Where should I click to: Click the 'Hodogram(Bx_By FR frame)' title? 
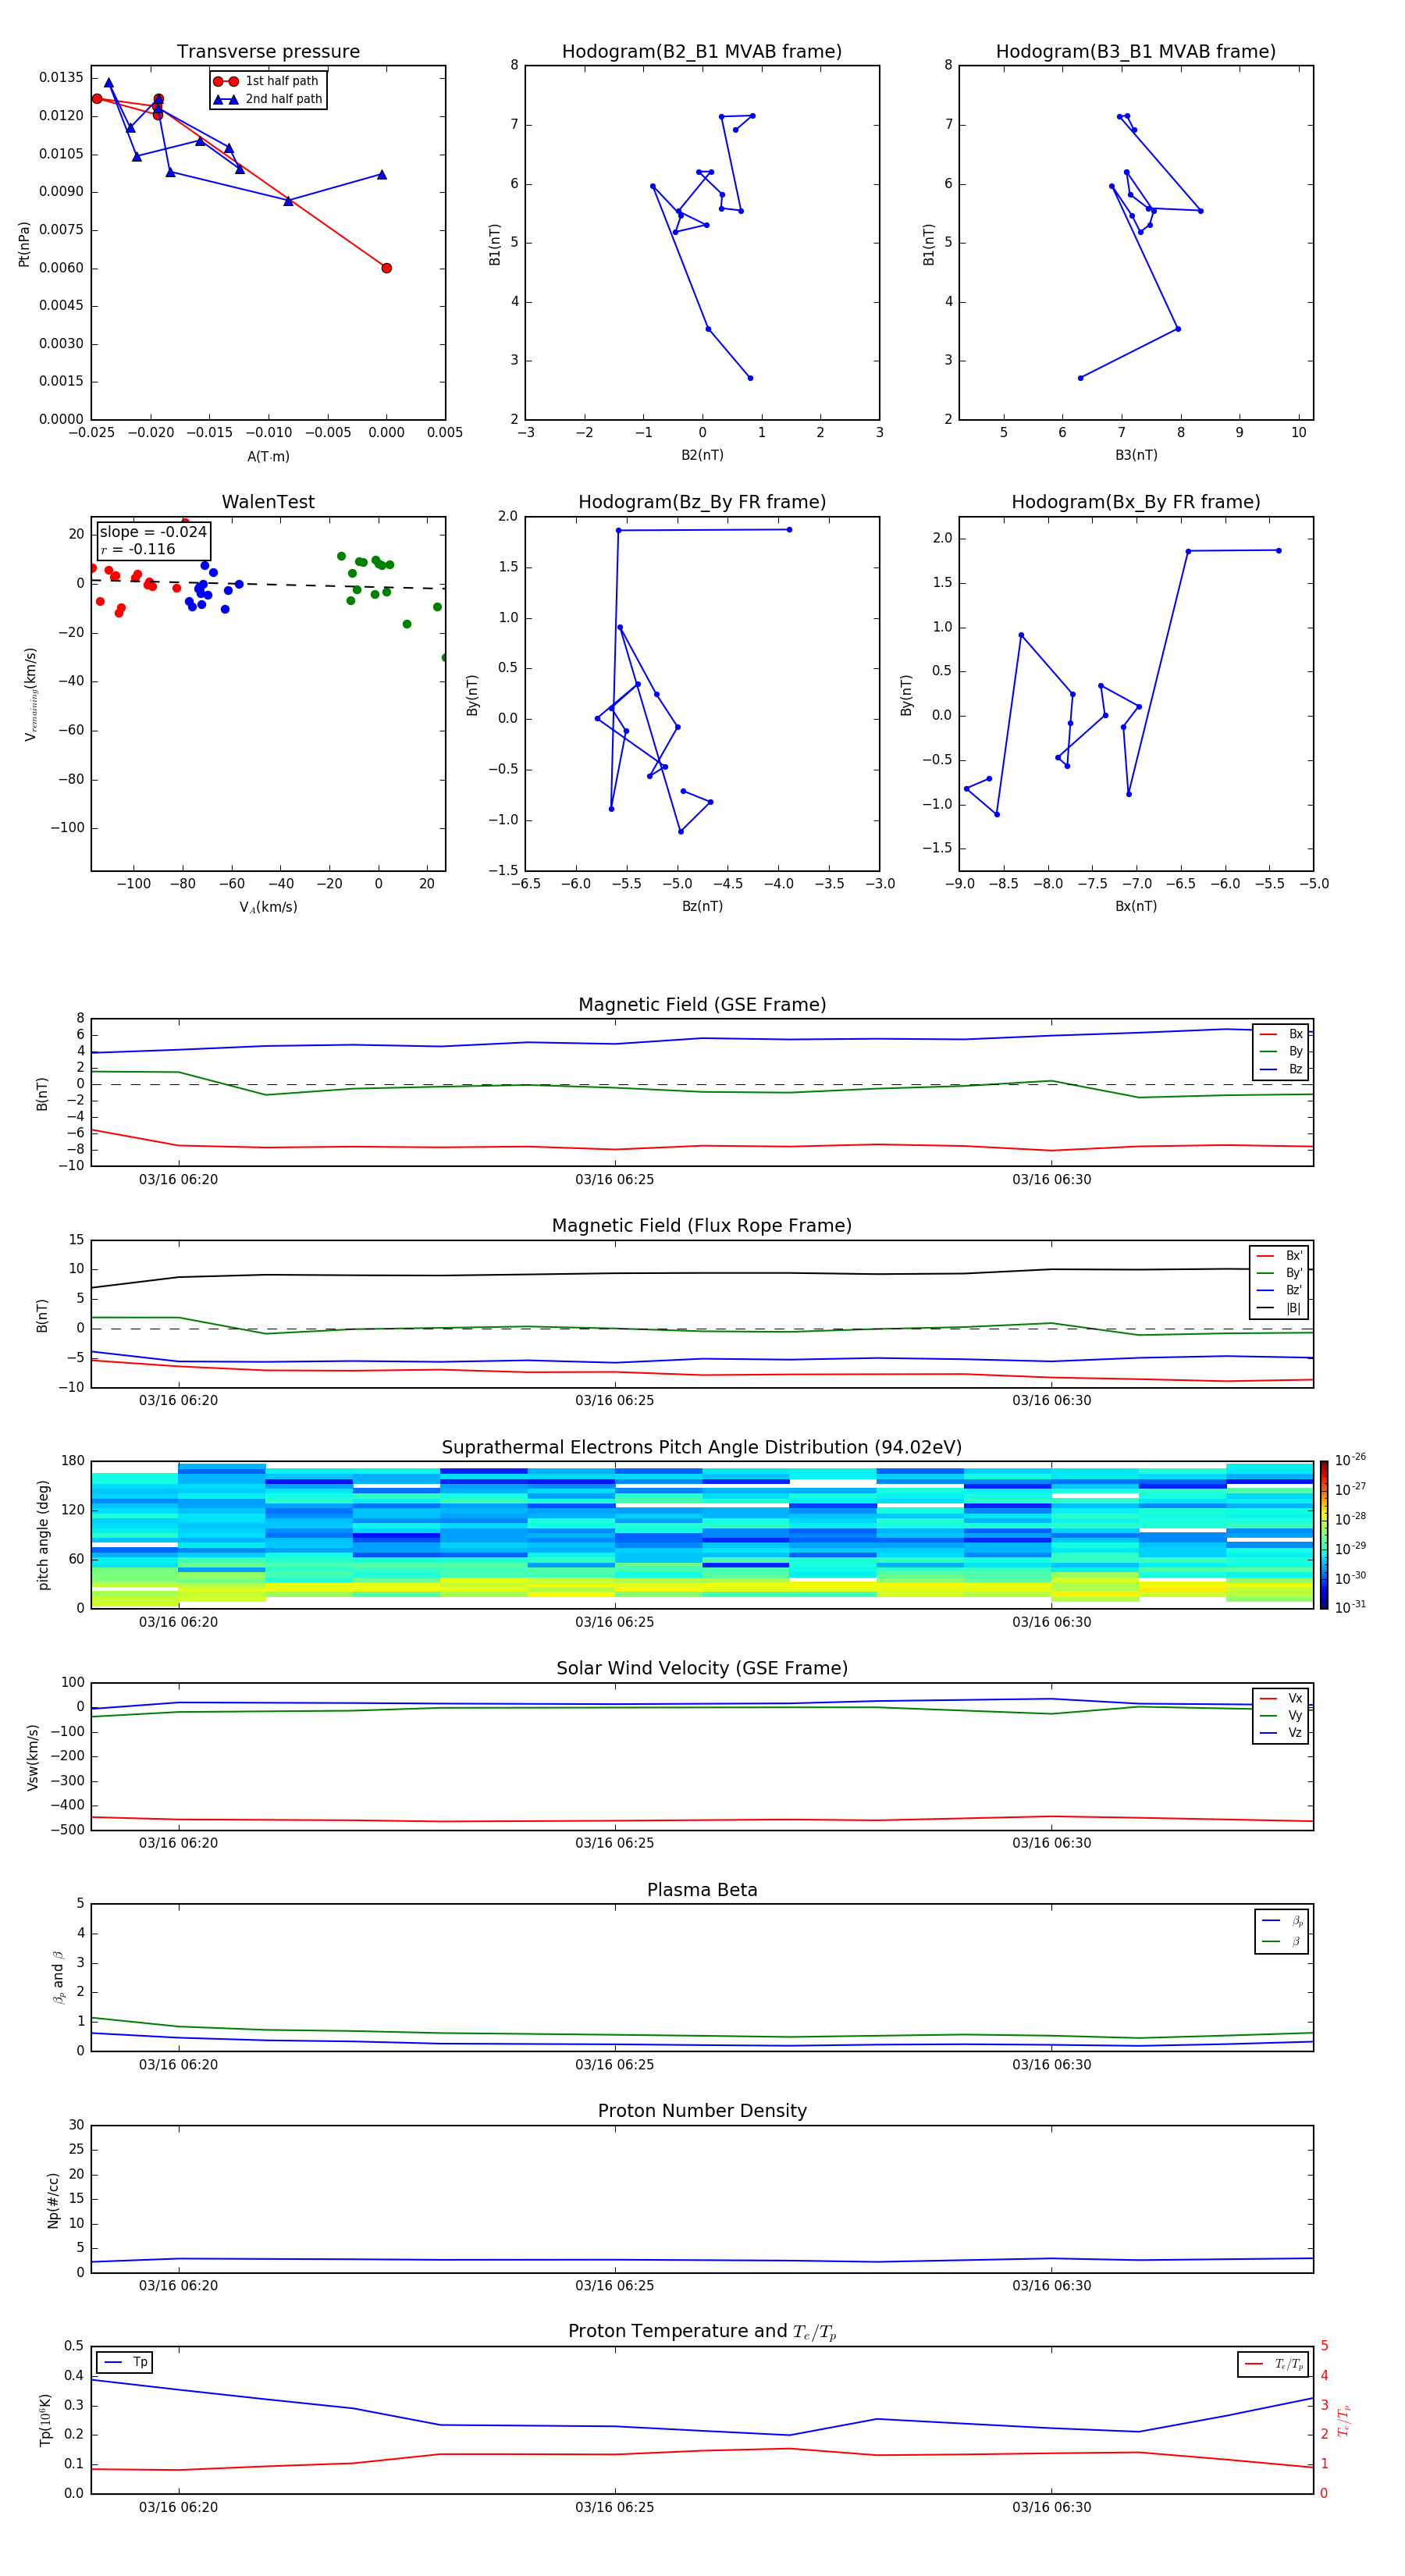click(x=1136, y=502)
